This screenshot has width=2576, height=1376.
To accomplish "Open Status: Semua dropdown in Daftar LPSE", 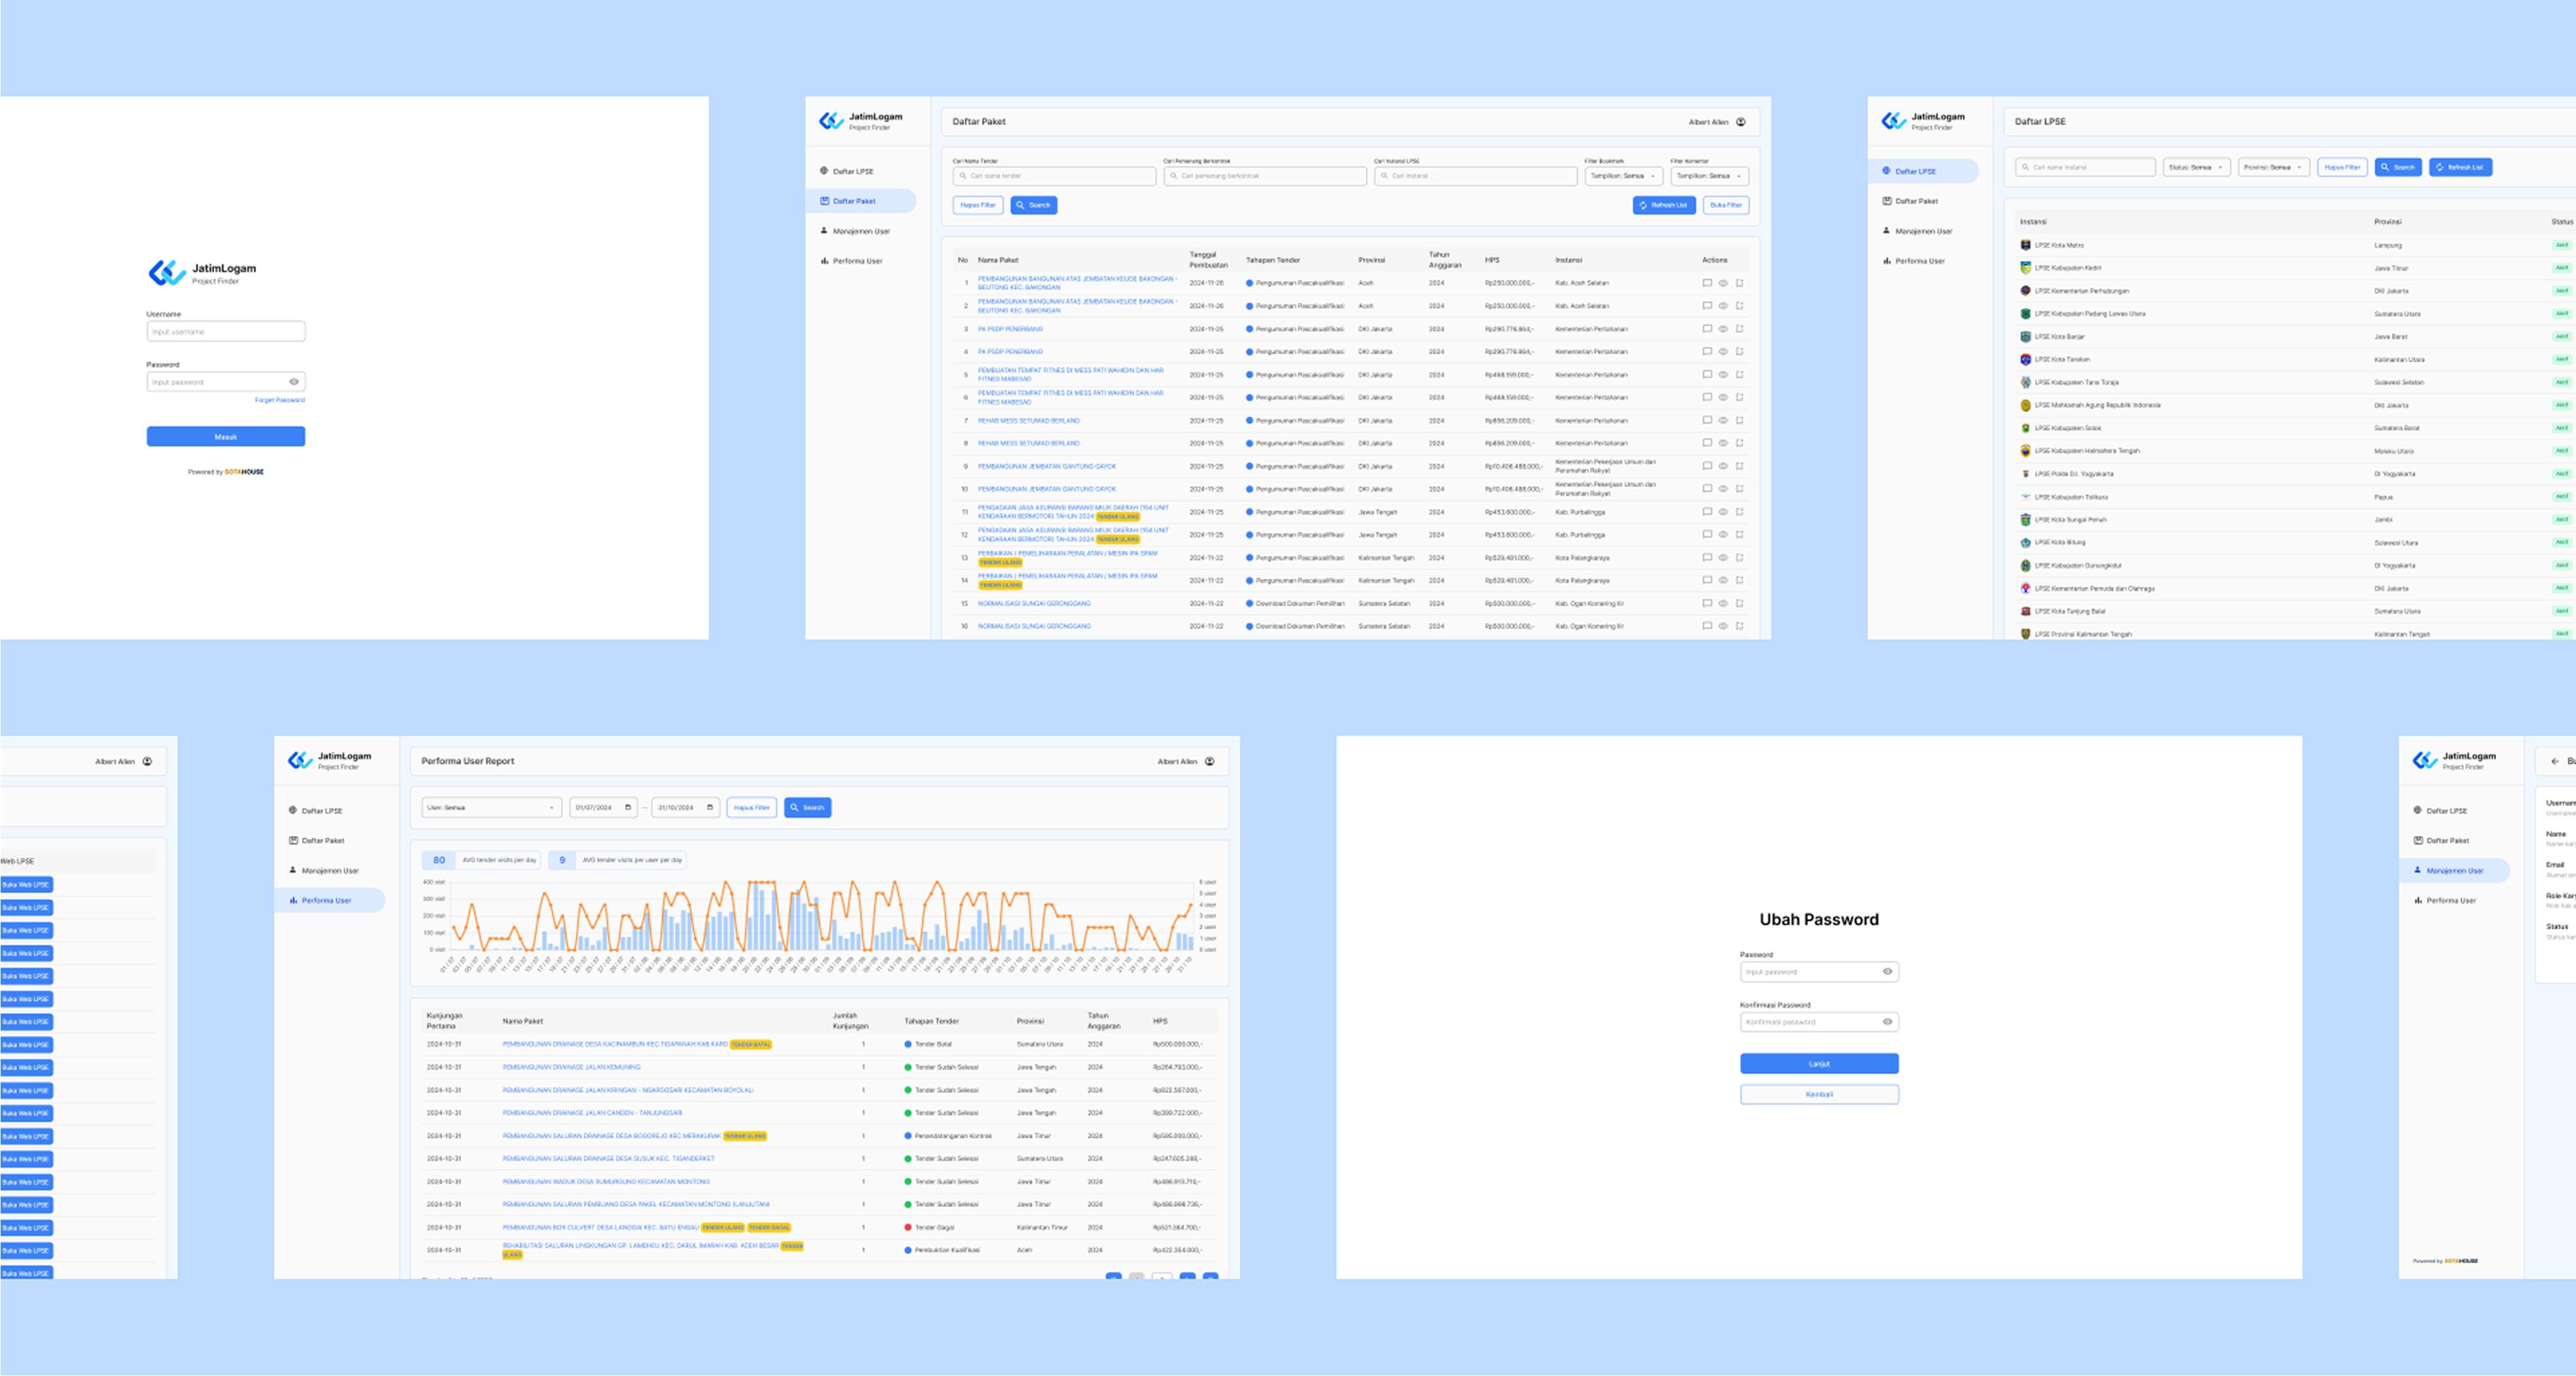I will 2196,167.
